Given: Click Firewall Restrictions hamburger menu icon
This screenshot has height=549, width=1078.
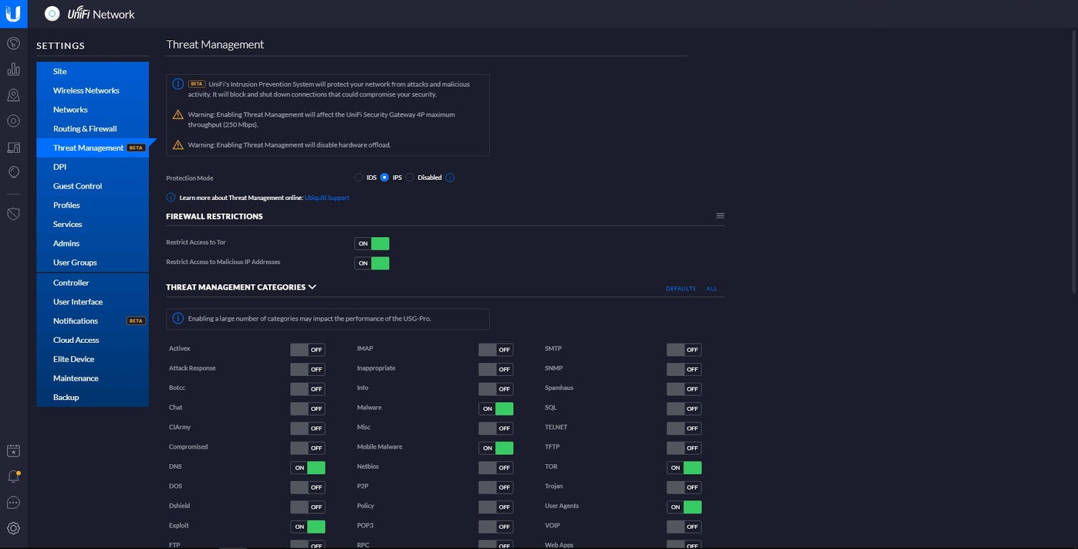Looking at the screenshot, I should [x=720, y=216].
